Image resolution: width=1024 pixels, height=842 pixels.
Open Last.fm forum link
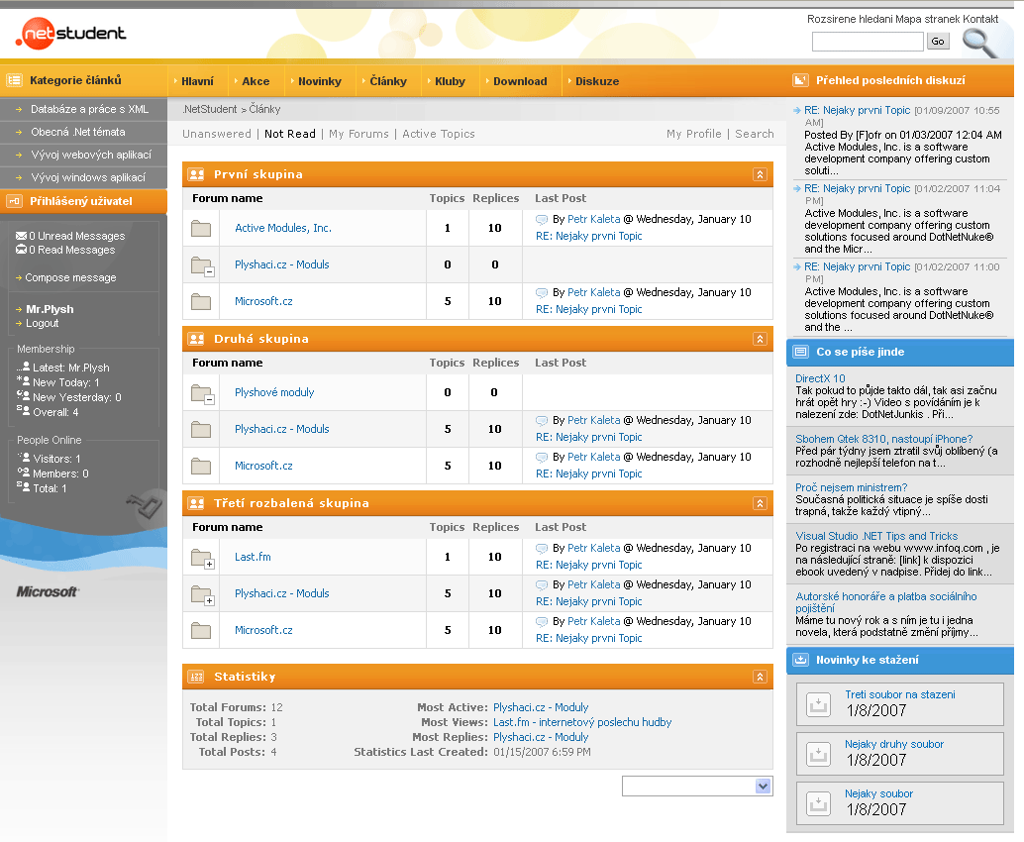pos(253,557)
